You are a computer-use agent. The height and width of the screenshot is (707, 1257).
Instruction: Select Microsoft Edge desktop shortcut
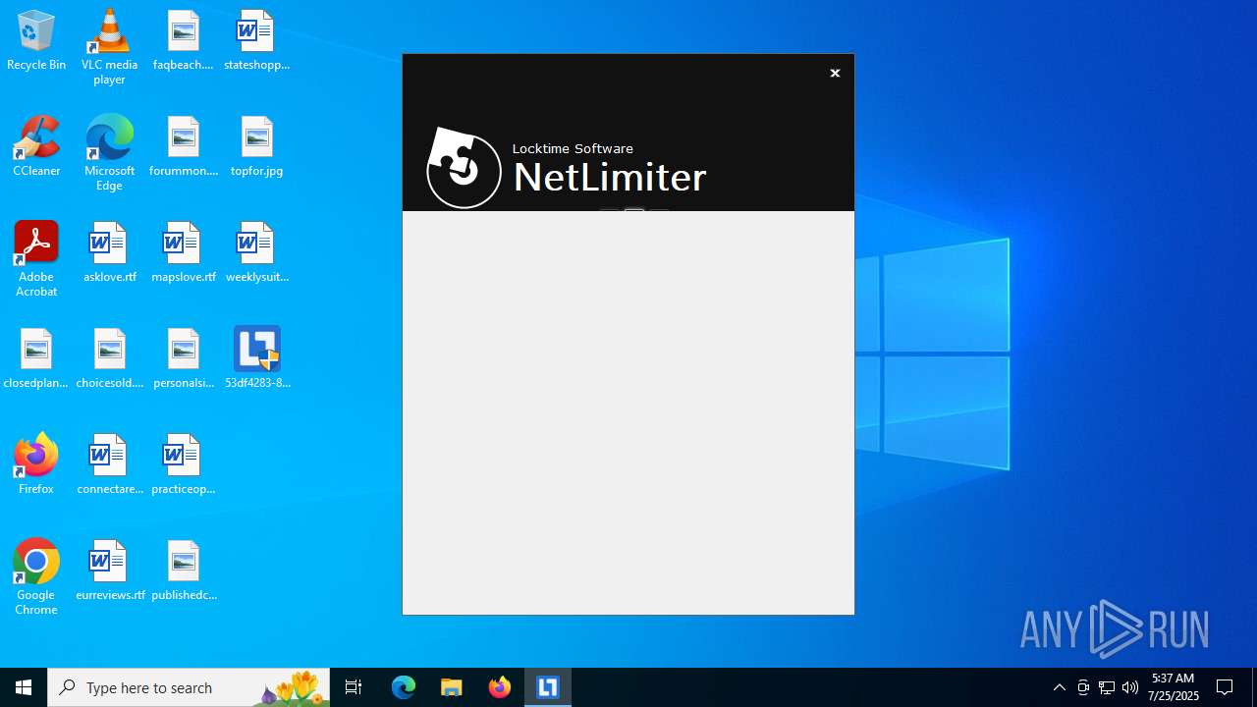point(109,153)
